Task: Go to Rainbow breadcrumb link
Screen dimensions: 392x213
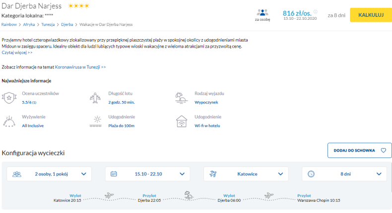Action: [9, 24]
